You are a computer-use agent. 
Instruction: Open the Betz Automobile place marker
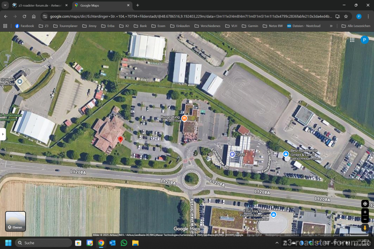coord(286,154)
